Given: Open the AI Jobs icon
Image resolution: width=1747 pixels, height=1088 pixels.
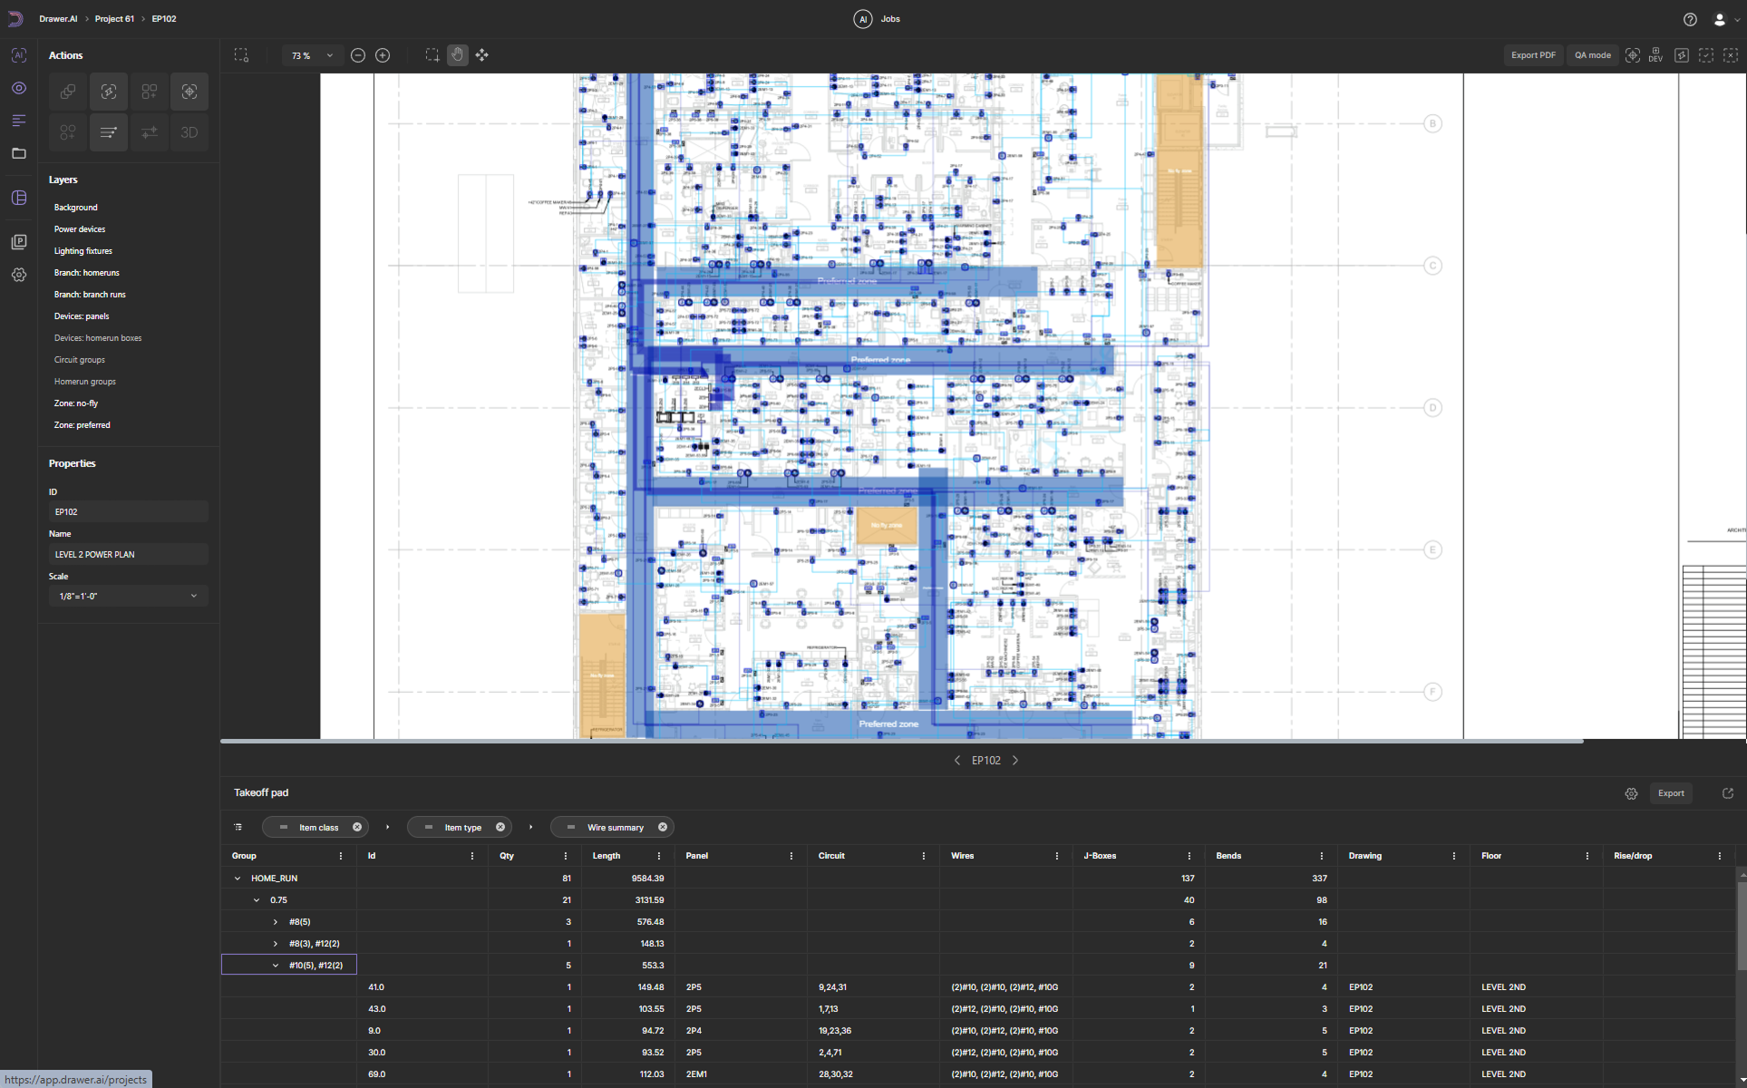Looking at the screenshot, I should tap(863, 19).
